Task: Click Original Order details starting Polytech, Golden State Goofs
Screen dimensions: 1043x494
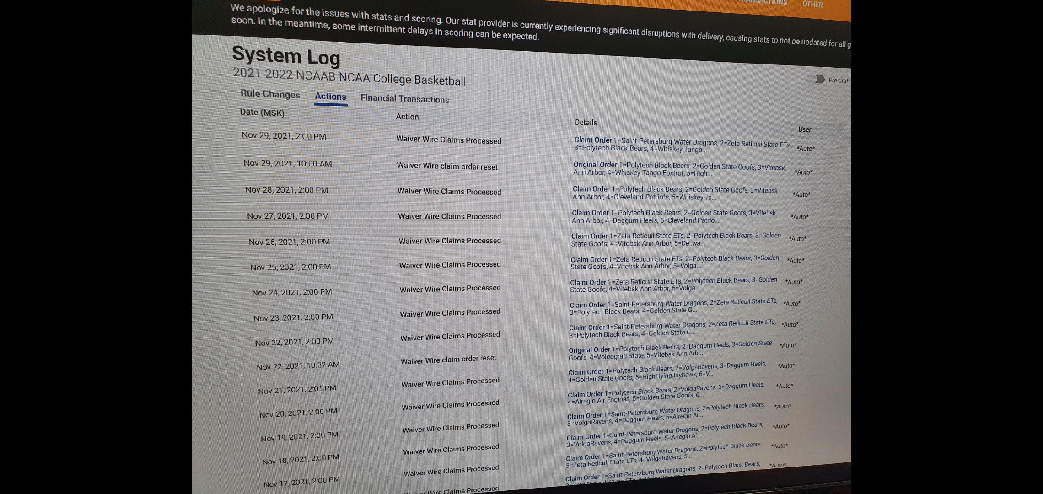Action: (x=679, y=169)
